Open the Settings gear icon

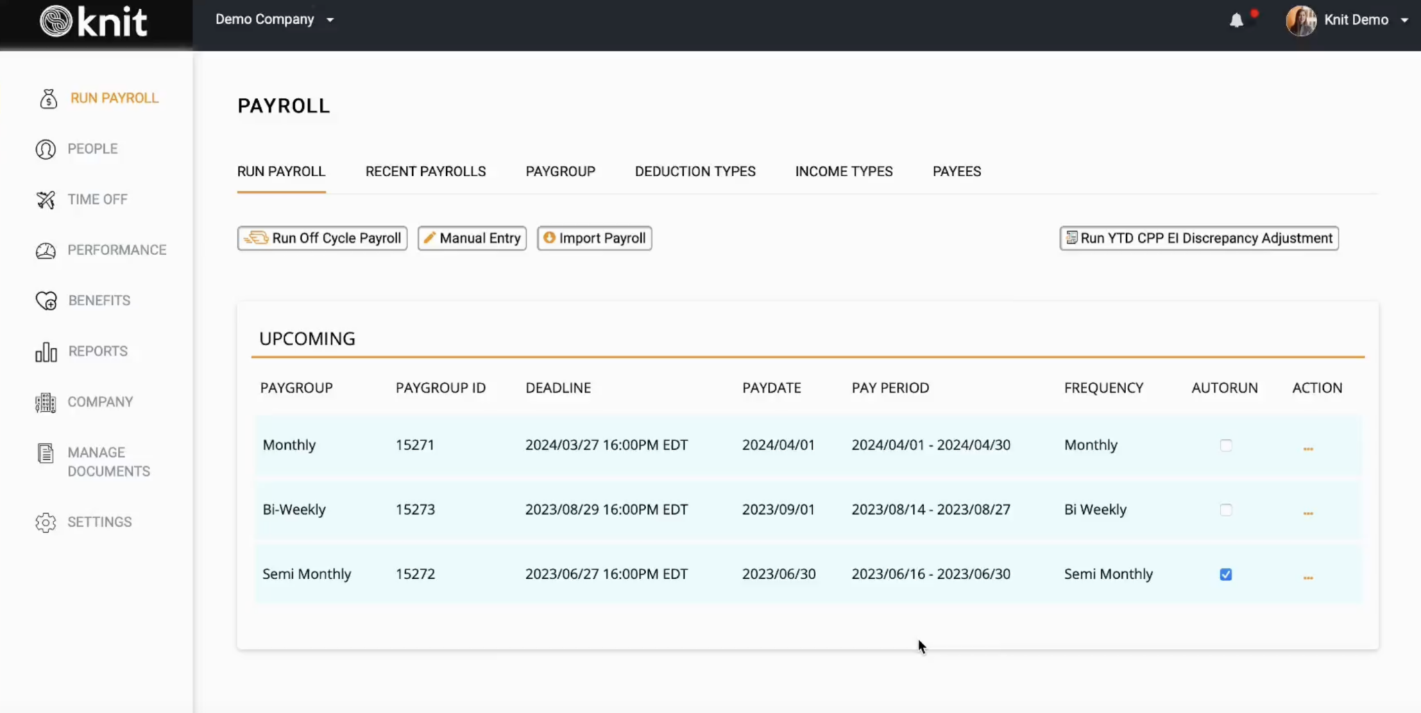[x=46, y=522]
